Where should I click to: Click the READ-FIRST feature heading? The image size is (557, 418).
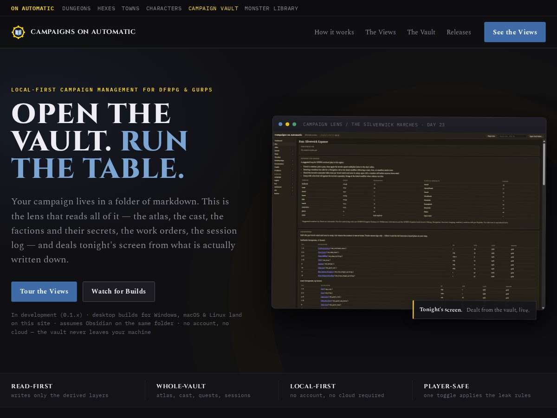click(x=32, y=386)
